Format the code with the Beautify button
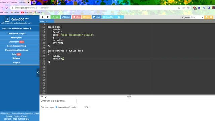This screenshot has height=121, width=215. point(108,17)
